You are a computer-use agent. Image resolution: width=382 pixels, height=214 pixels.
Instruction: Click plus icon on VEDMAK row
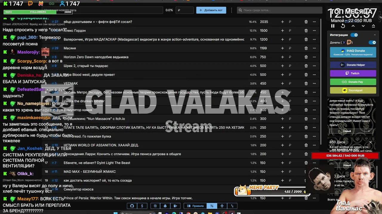pyautogui.click(x=282, y=84)
